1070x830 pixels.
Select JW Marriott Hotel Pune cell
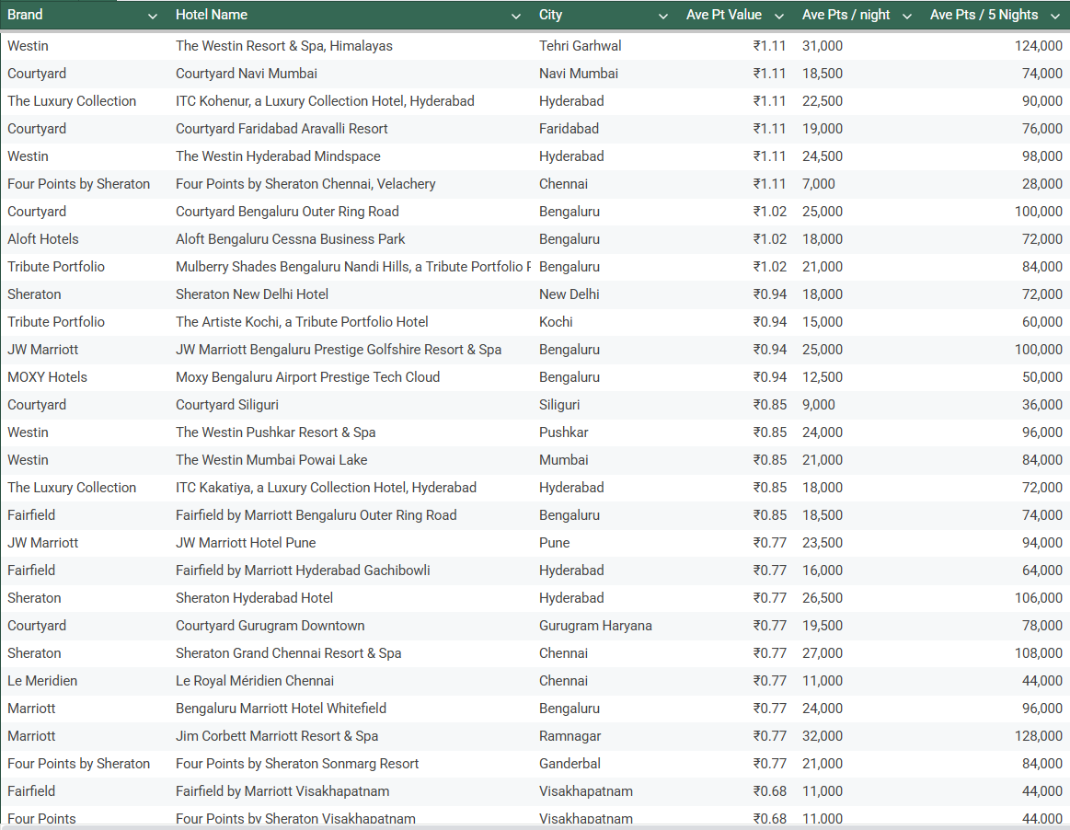coord(246,543)
